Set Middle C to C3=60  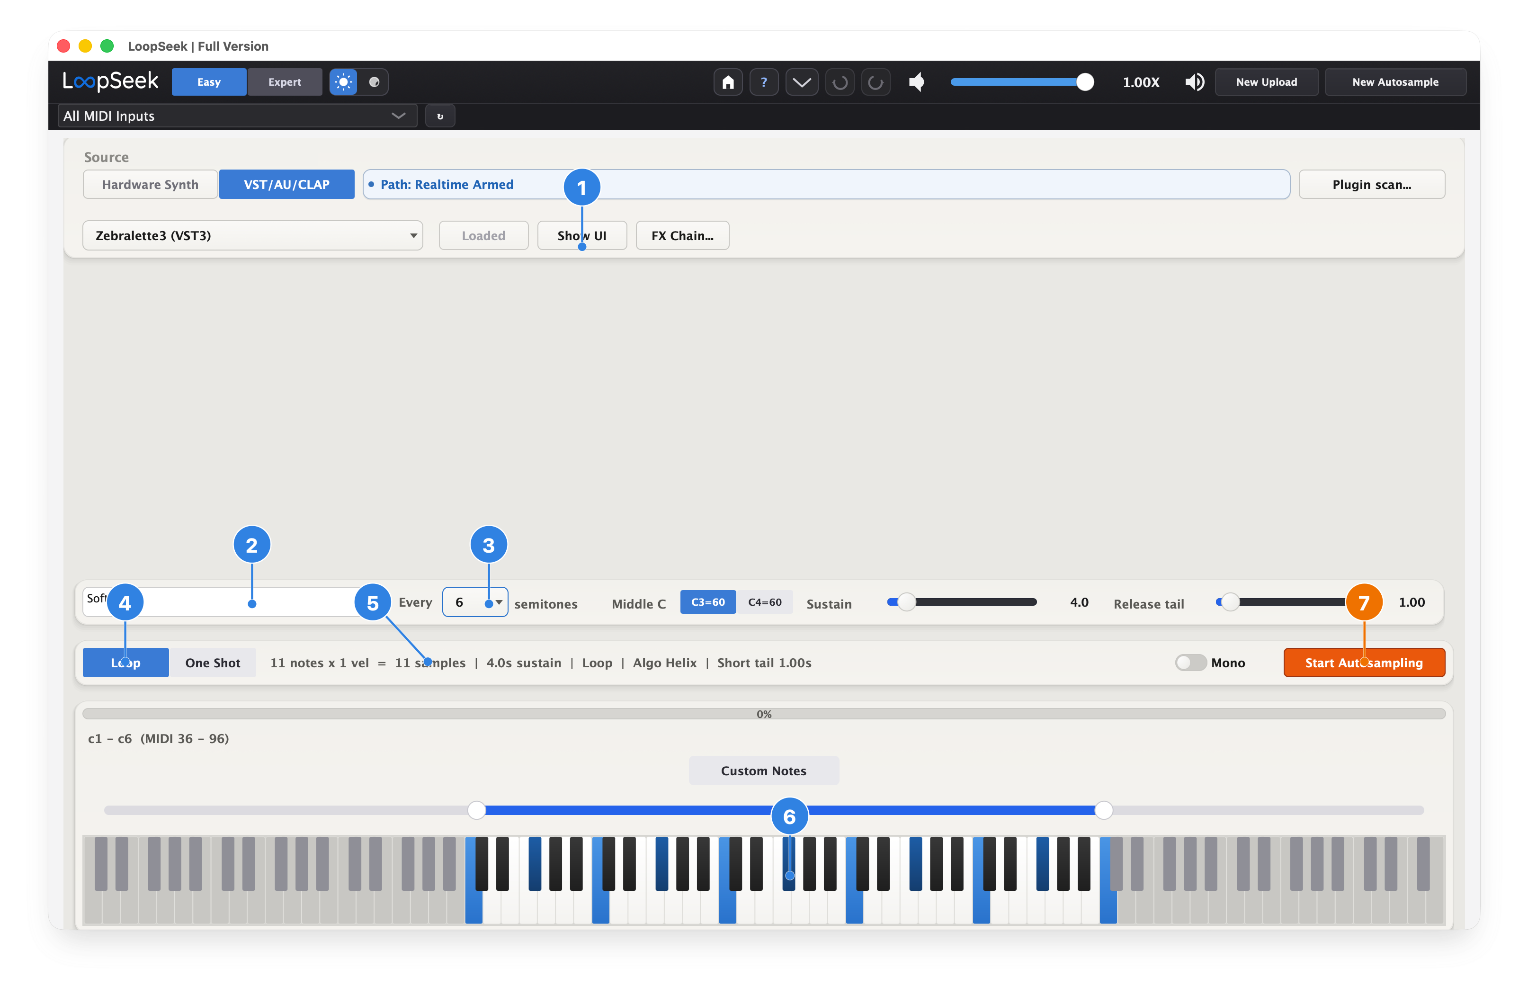pos(707,602)
